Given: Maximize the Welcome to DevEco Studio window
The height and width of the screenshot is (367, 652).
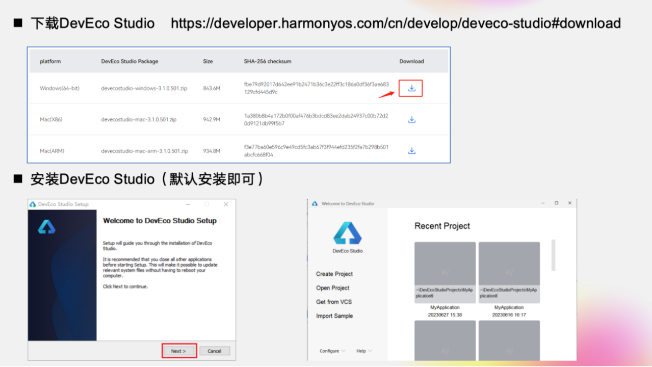Looking at the screenshot, I should tap(556, 203).
